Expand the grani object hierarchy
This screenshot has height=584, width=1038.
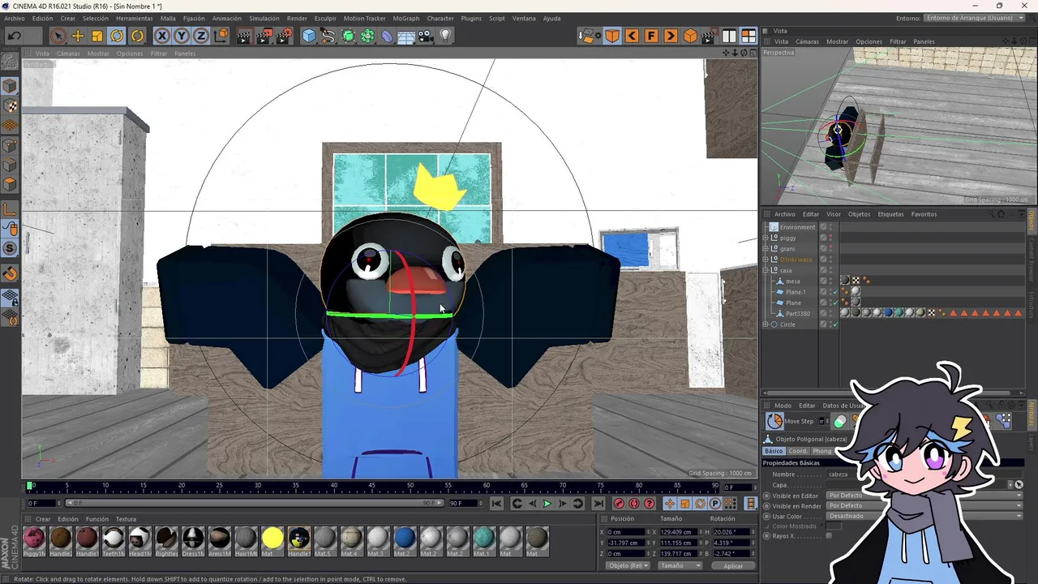766,248
